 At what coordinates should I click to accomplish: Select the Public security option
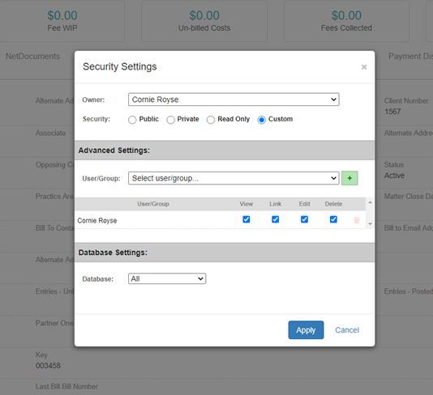point(132,120)
